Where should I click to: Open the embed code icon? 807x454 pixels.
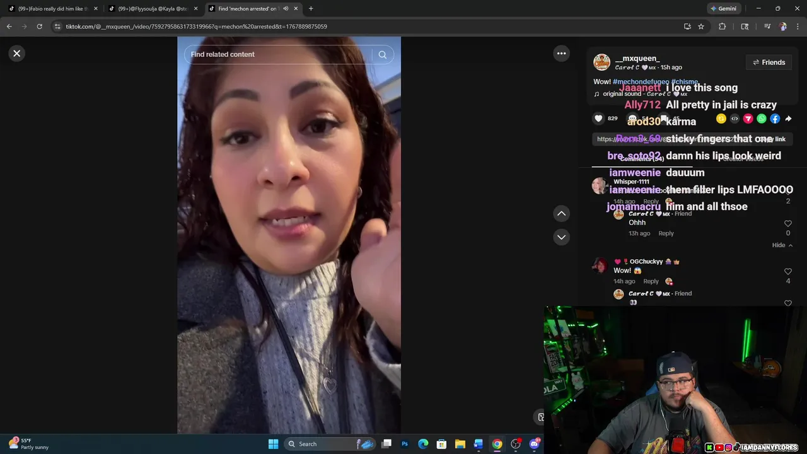tap(734, 119)
